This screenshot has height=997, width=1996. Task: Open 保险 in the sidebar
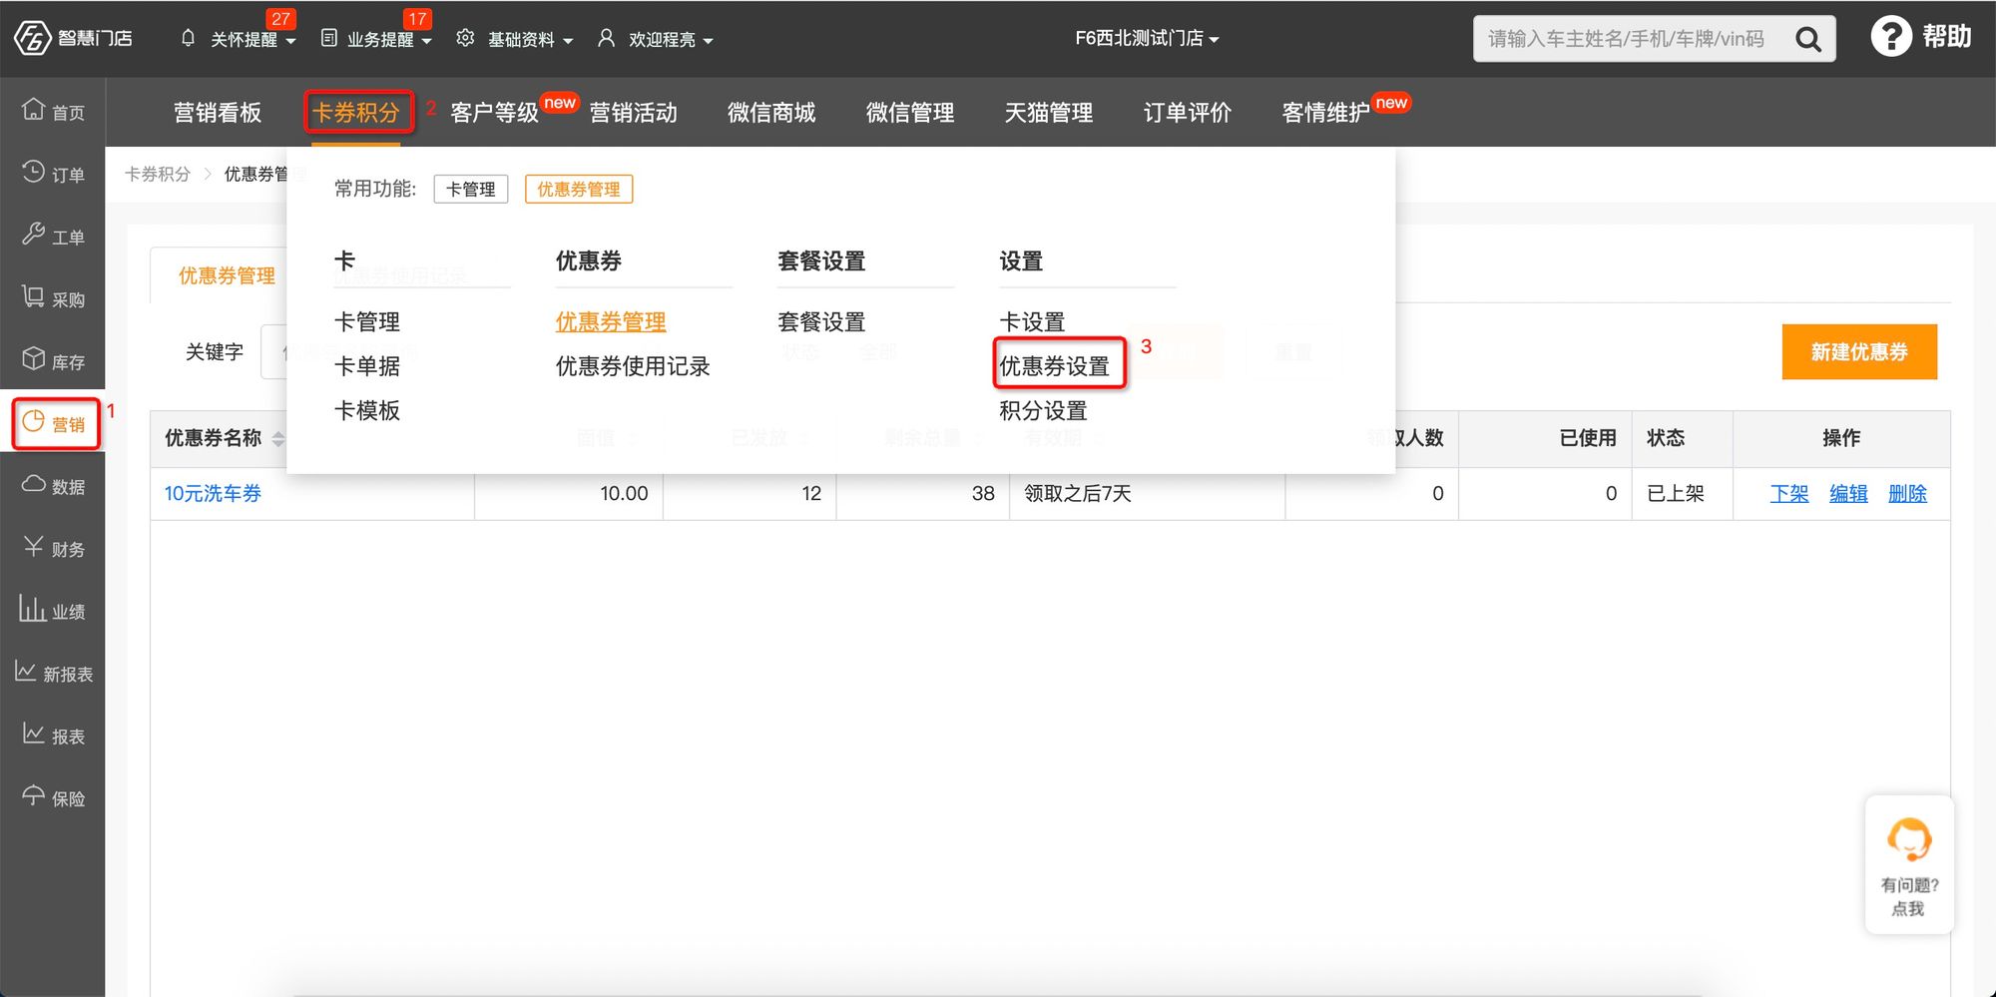pyautogui.click(x=53, y=797)
